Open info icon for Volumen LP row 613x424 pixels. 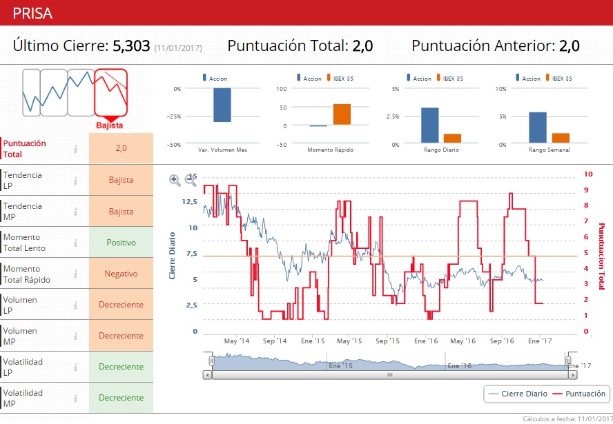(x=75, y=305)
